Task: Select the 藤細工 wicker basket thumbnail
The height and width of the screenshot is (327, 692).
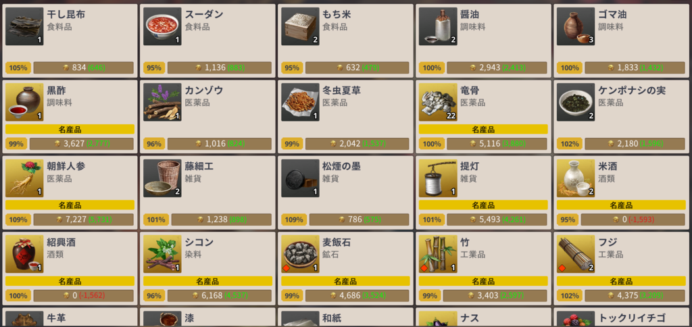Action: coord(162,178)
